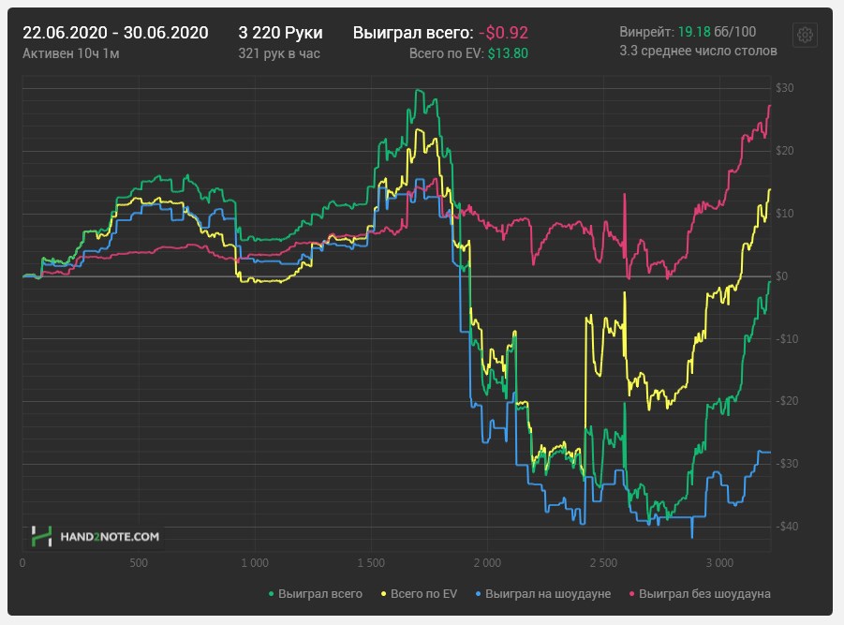844x625 pixels.
Task: Click the green "Выиграл всего" legend dot
Action: coord(269,593)
